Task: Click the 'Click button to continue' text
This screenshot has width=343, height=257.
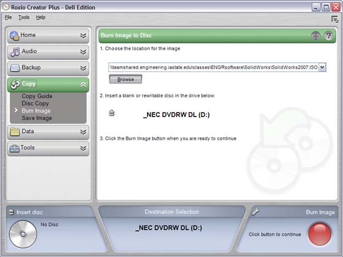Action: click(275, 234)
